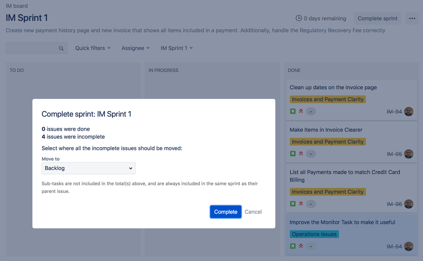Open the Move to Backlog dropdown
The width and height of the screenshot is (423, 261).
coord(88,168)
